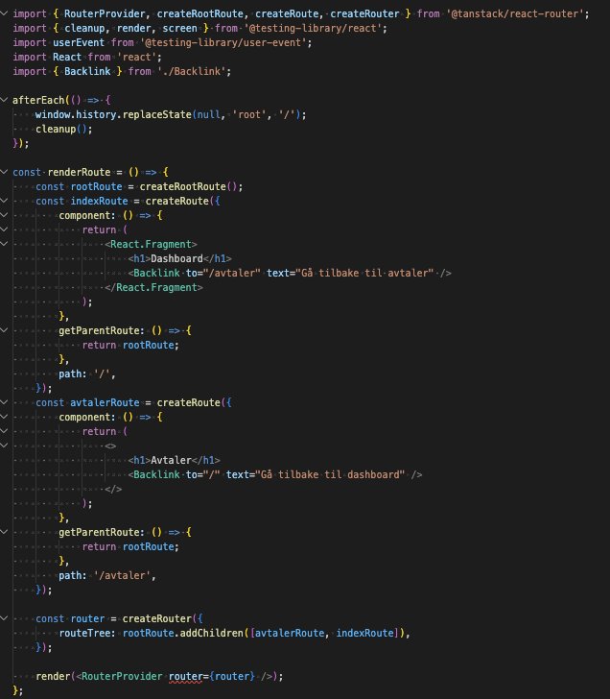The image size is (610, 699).
Task: Click the "Gå tilbake til dashboard" string
Action: coord(330,474)
